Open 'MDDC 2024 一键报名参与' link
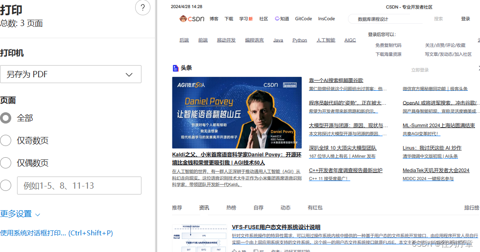This screenshot has width=480, height=252. (428, 178)
